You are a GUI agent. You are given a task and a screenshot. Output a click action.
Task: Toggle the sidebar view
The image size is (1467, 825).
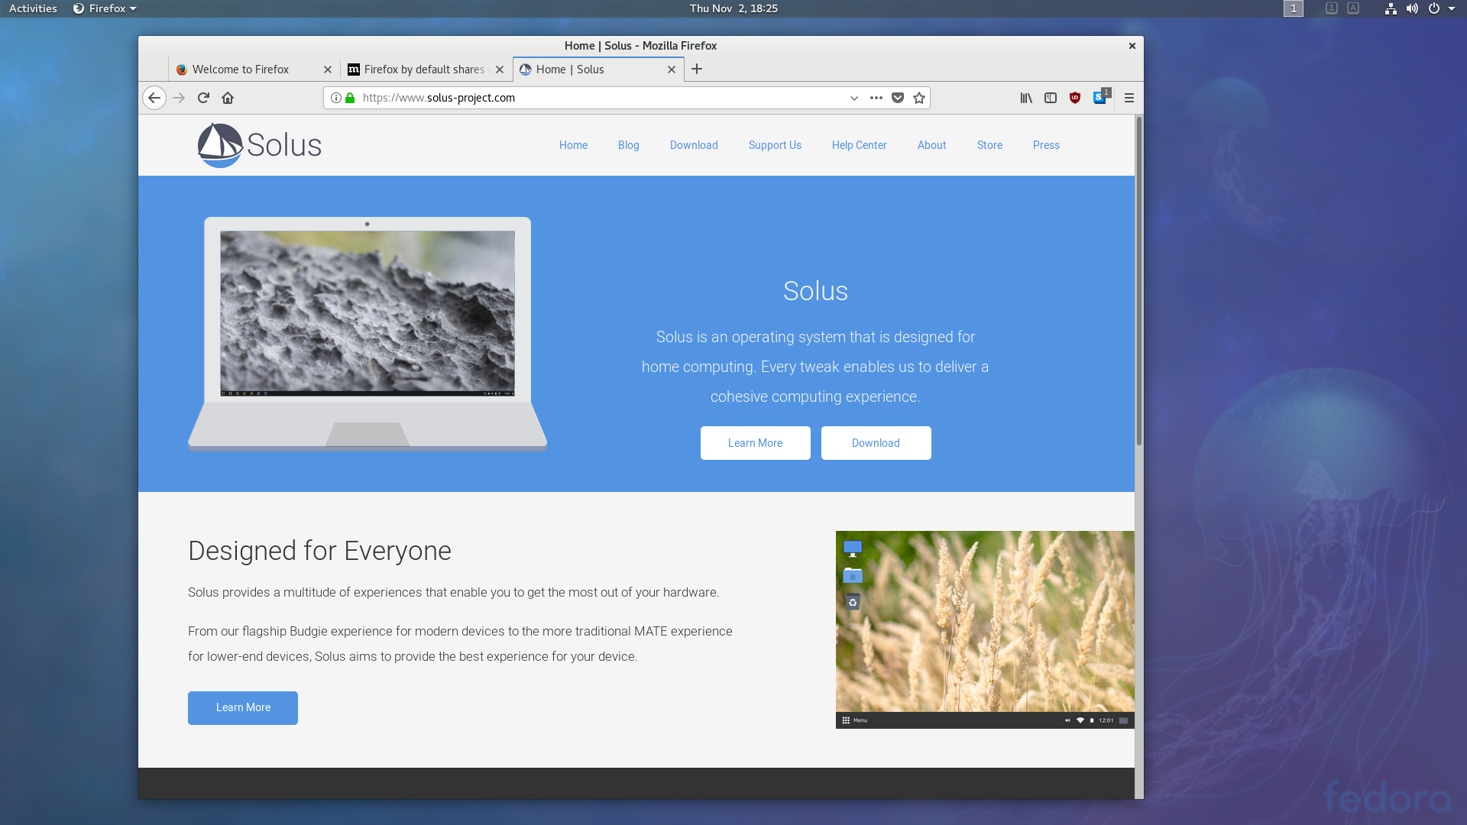[x=1051, y=98]
